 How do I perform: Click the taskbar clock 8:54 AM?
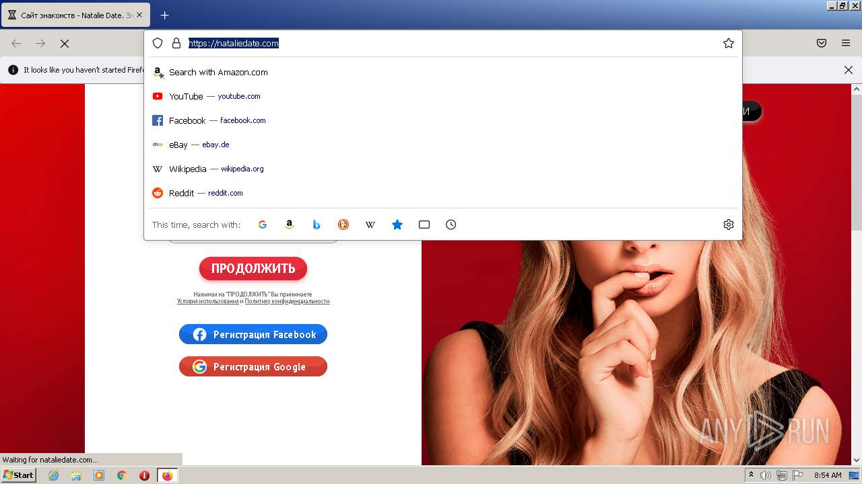pyautogui.click(x=828, y=475)
